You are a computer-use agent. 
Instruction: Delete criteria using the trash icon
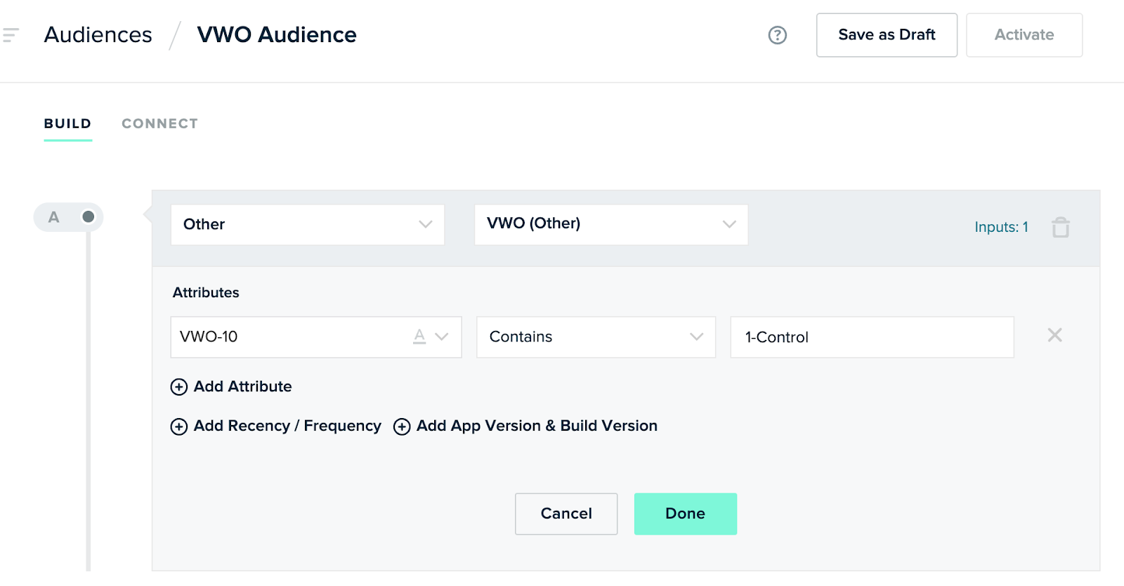[x=1060, y=227]
